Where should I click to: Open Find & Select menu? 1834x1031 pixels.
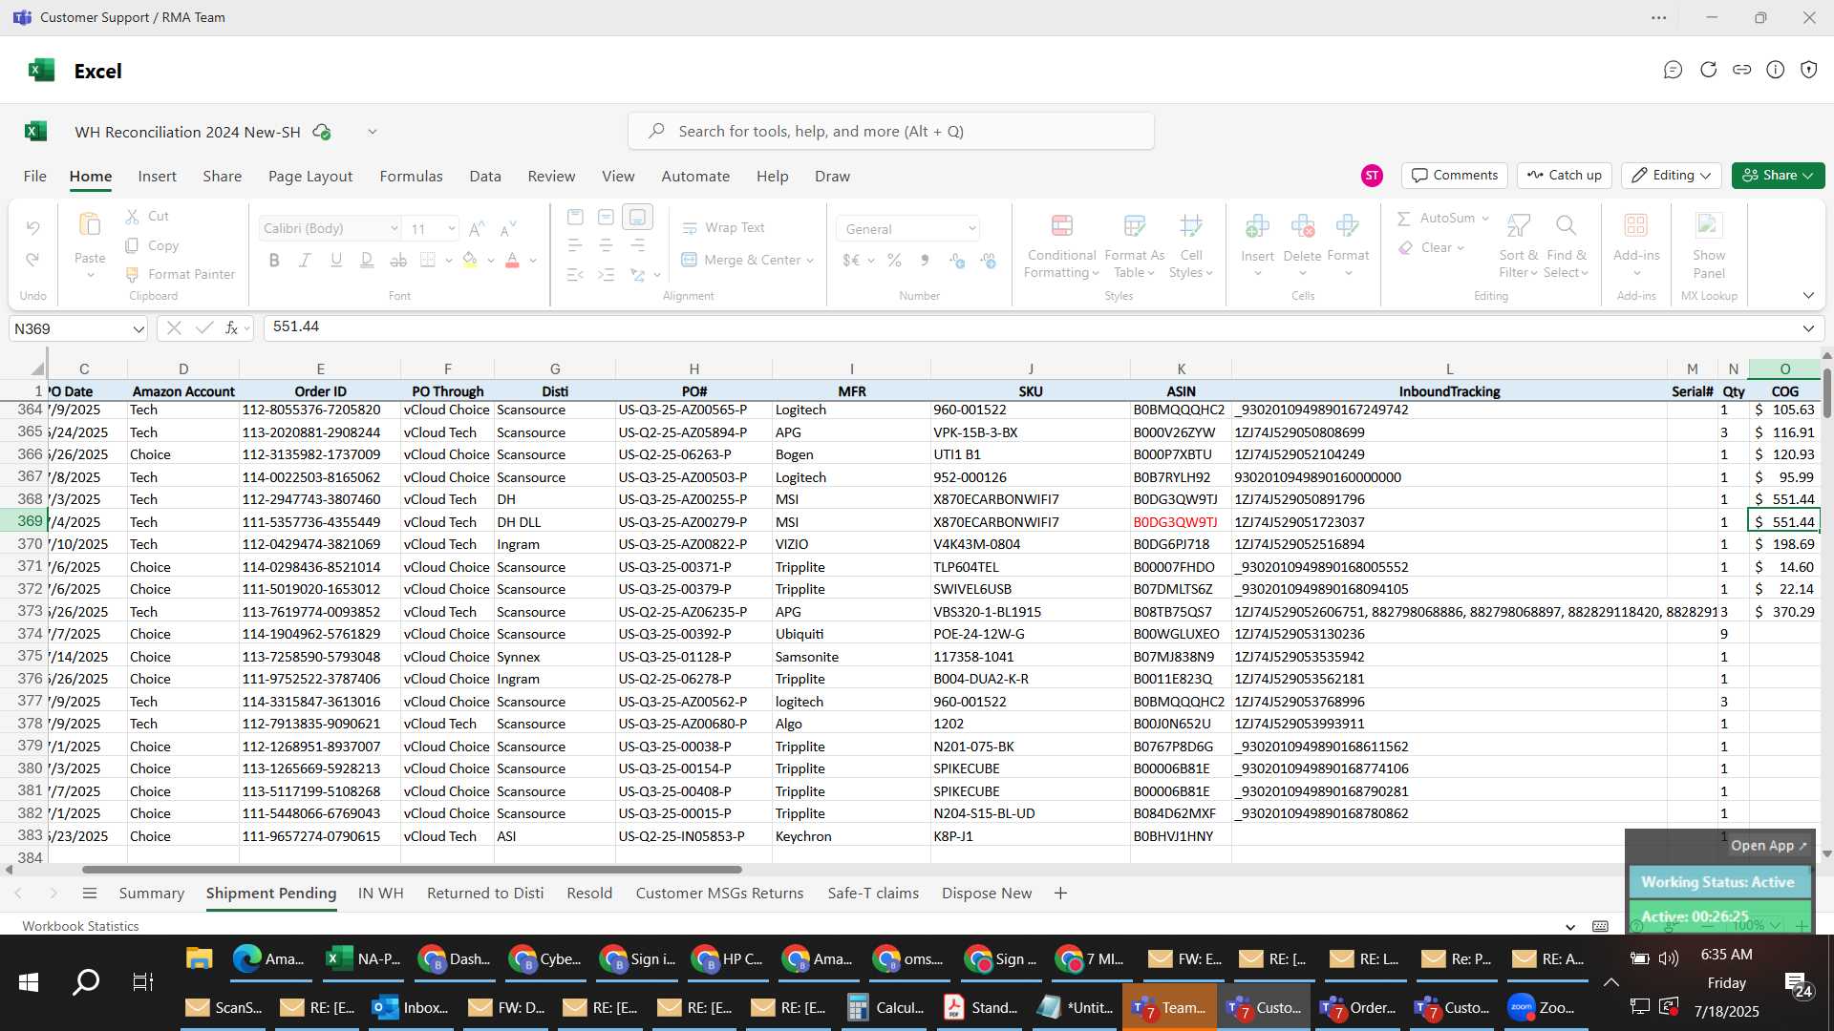click(x=1567, y=246)
